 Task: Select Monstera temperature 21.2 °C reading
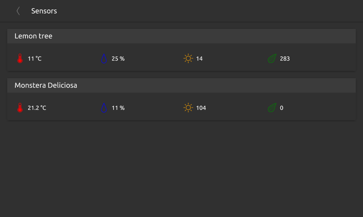[x=37, y=108]
